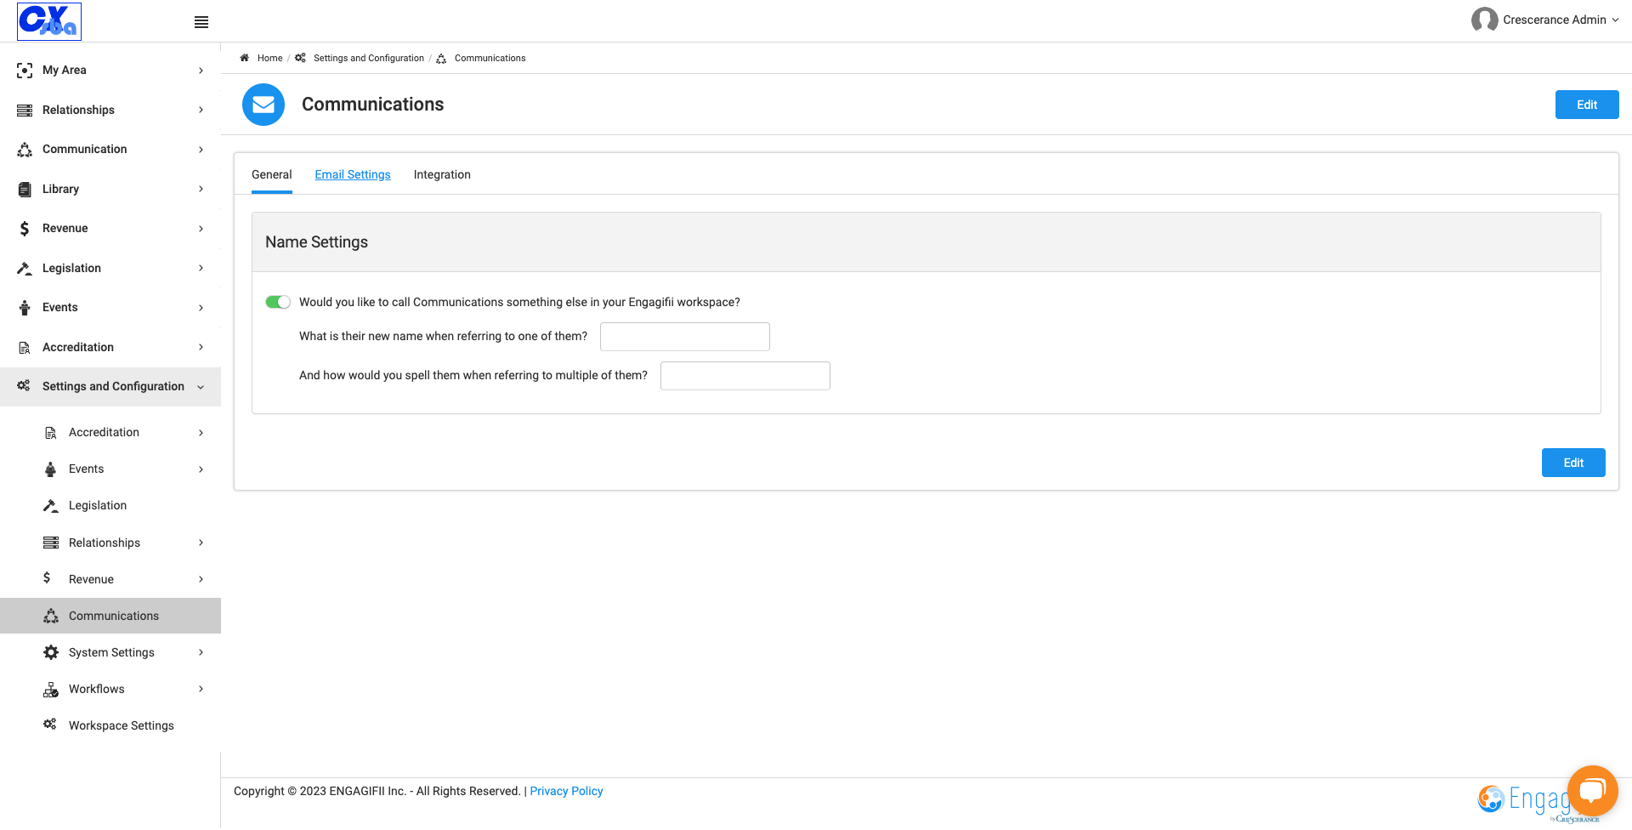Image resolution: width=1632 pixels, height=830 pixels.
Task: Expand the top-level Relationships chevron
Action: point(201,110)
